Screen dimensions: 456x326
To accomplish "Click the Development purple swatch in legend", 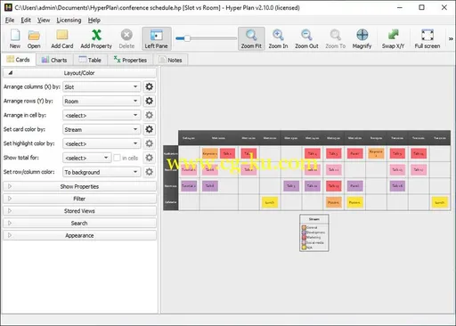I will [x=304, y=232].
